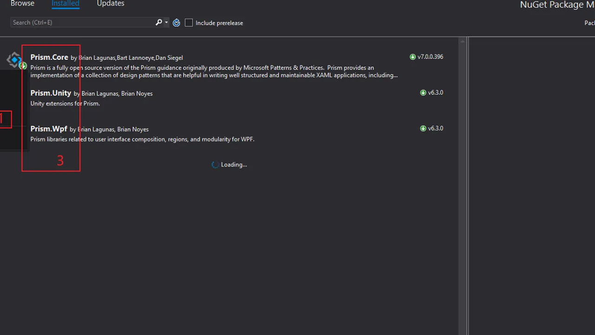The height and width of the screenshot is (335, 595).
Task: Click the package list vertical scrollbar
Action: click(x=463, y=186)
